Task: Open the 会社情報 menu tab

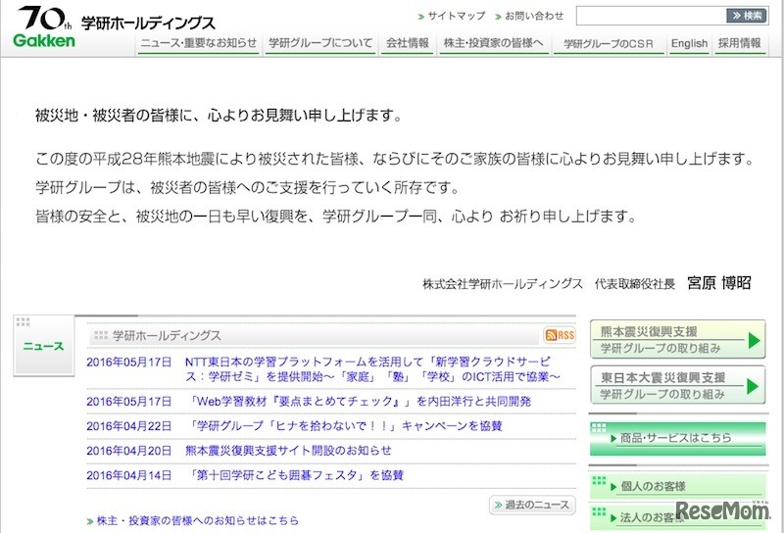Action: 408,43
